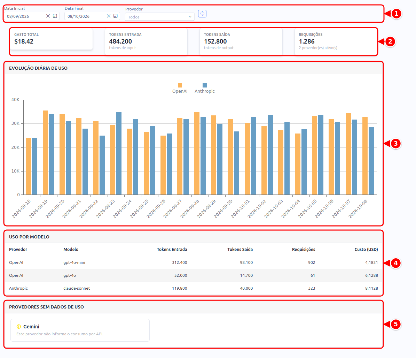The image size is (416, 358).
Task: Open the Data Final calendar picker
Action: point(116,16)
